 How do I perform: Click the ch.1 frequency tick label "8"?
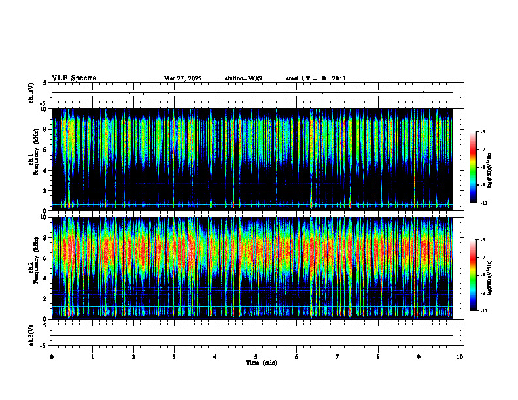46,129
